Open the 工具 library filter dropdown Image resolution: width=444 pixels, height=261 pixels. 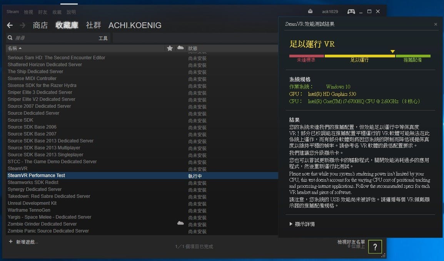103,38
